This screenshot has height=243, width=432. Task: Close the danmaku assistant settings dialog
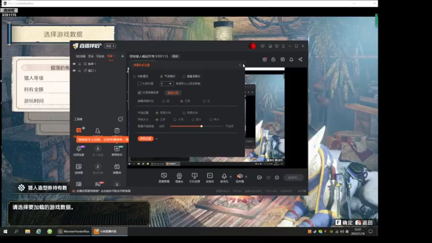click(240, 65)
